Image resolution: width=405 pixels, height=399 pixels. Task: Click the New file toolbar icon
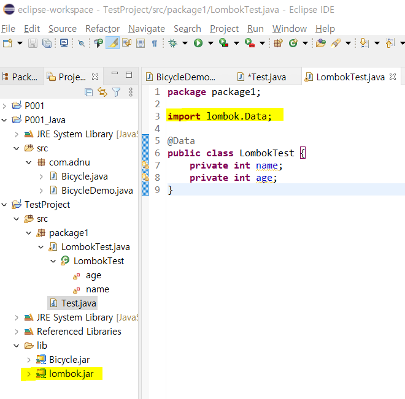(x=7, y=43)
